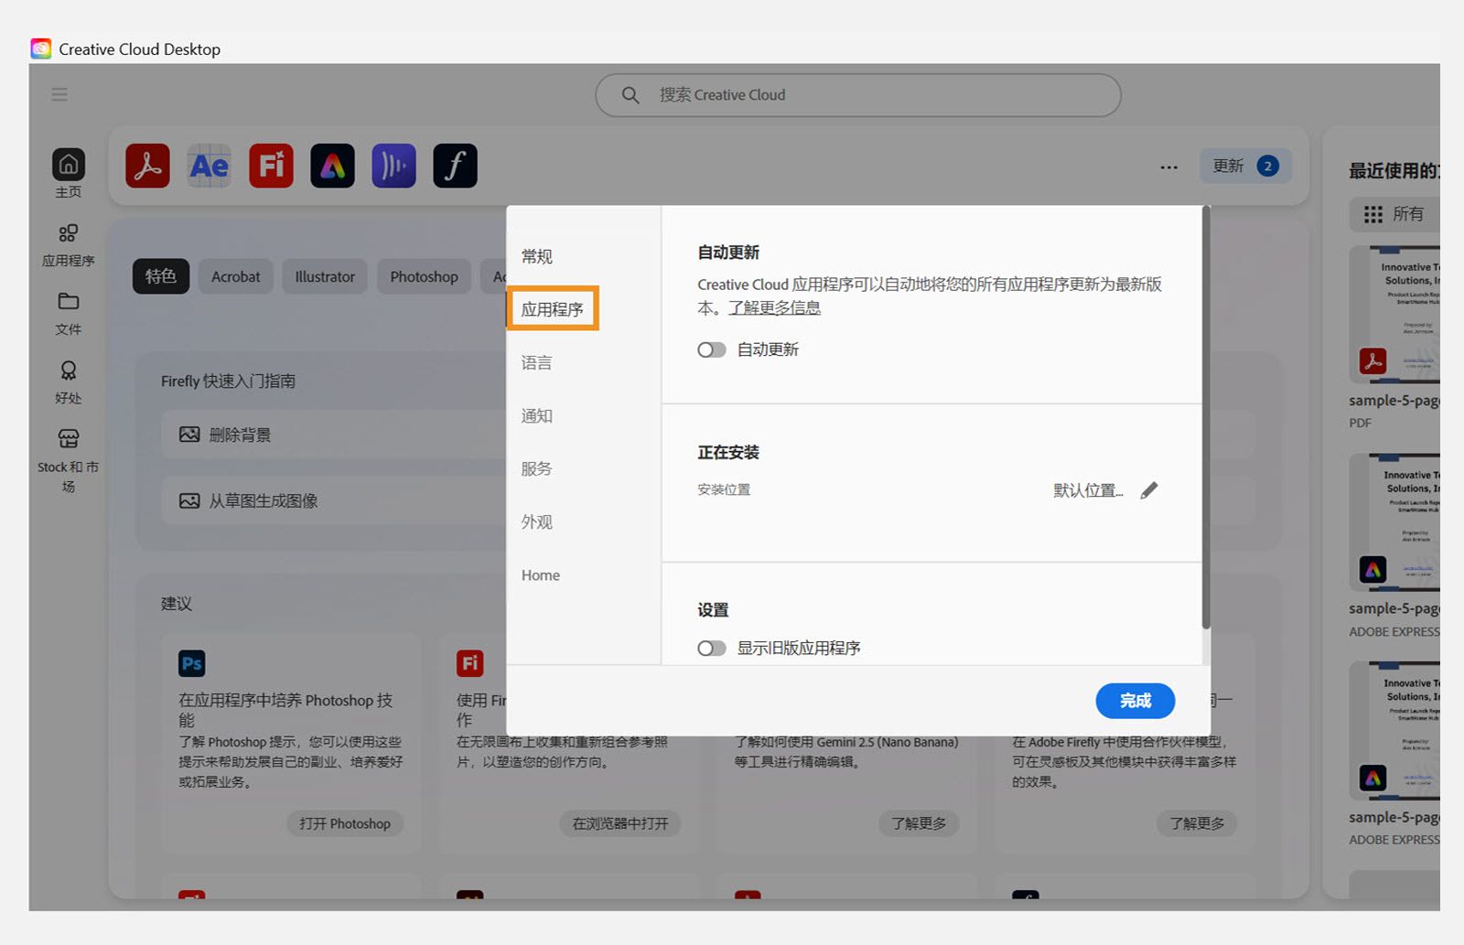
Task: Open the 好处 sidebar section
Action: coord(69,381)
